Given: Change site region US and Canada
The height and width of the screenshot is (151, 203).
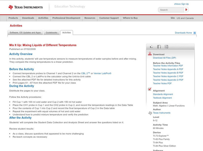Looking at the screenshot, I should coord(185,18).
